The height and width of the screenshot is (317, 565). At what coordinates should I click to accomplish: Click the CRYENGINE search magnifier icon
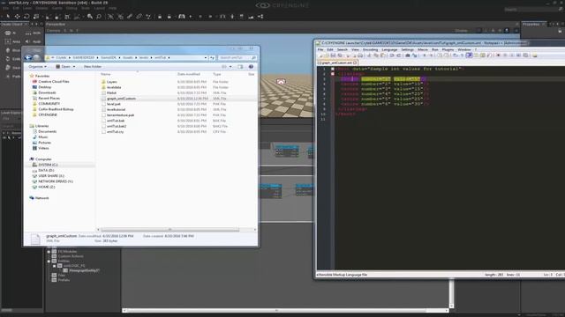click(561, 10)
